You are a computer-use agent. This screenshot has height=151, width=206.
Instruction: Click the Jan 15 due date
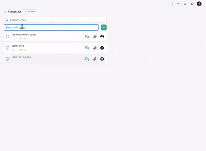point(23,50)
